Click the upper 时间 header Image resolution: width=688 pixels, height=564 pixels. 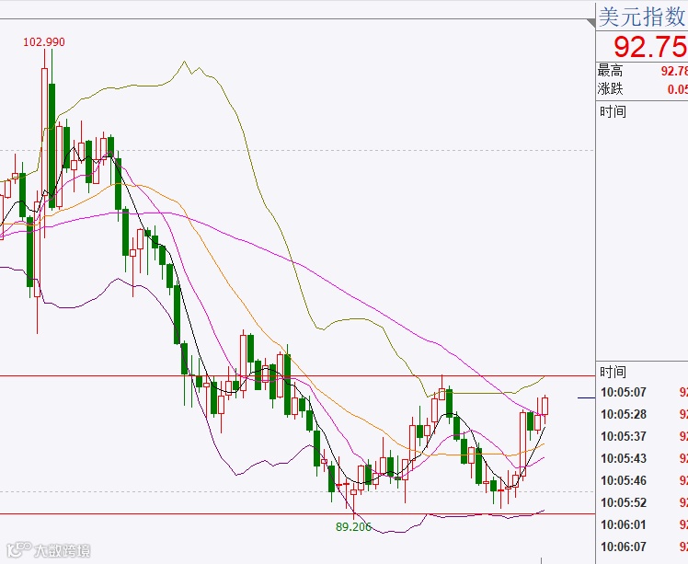click(613, 111)
